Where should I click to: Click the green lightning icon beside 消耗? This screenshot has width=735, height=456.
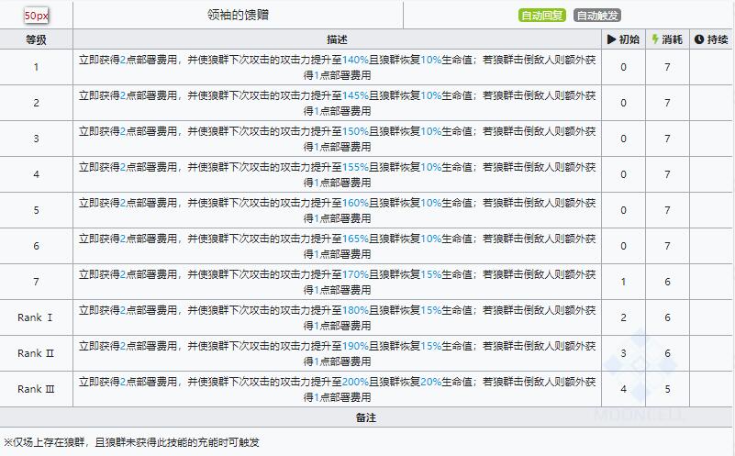[x=655, y=39]
